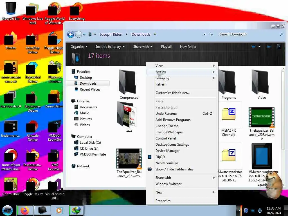Expand the Group by submenu

[182, 78]
